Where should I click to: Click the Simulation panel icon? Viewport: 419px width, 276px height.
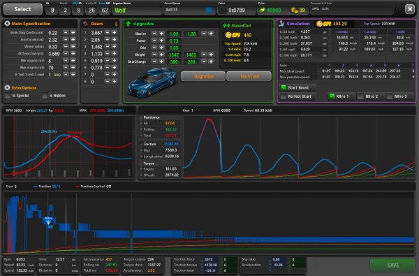(281, 24)
